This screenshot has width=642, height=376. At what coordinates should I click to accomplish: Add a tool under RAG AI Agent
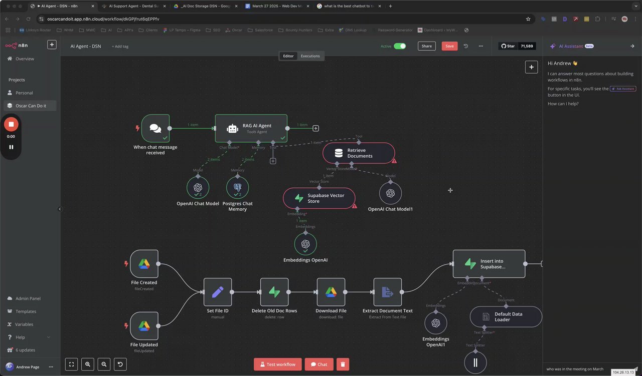tap(273, 161)
